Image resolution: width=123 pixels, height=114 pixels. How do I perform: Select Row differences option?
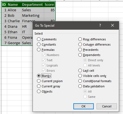[80, 39]
